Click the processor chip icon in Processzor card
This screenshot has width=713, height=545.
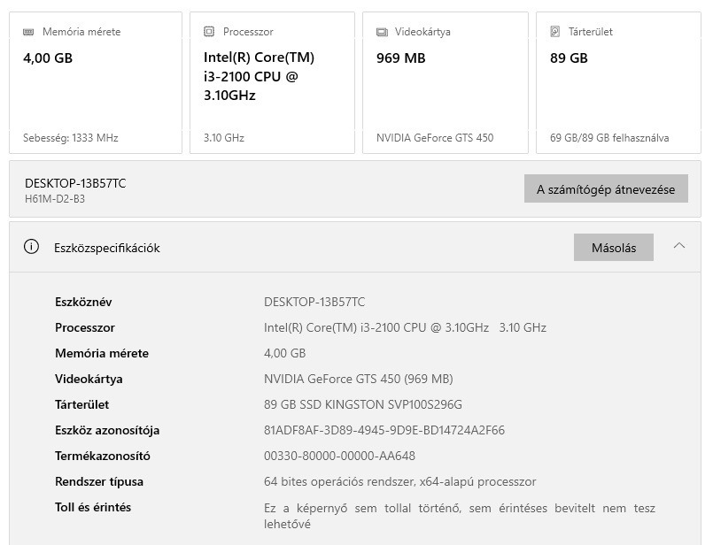209,32
